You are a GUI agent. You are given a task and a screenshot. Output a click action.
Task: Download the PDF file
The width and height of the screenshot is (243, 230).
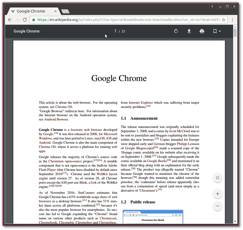tap(189, 31)
